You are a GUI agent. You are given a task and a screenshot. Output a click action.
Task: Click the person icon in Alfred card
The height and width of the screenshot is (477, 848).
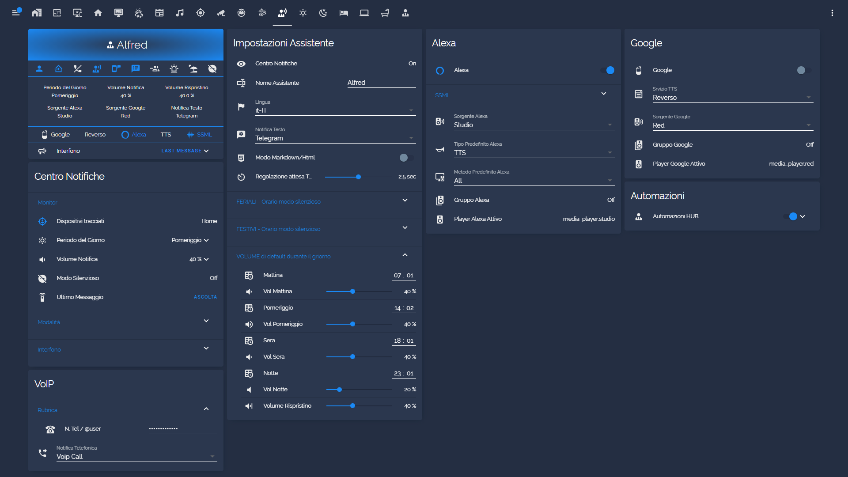tap(39, 68)
